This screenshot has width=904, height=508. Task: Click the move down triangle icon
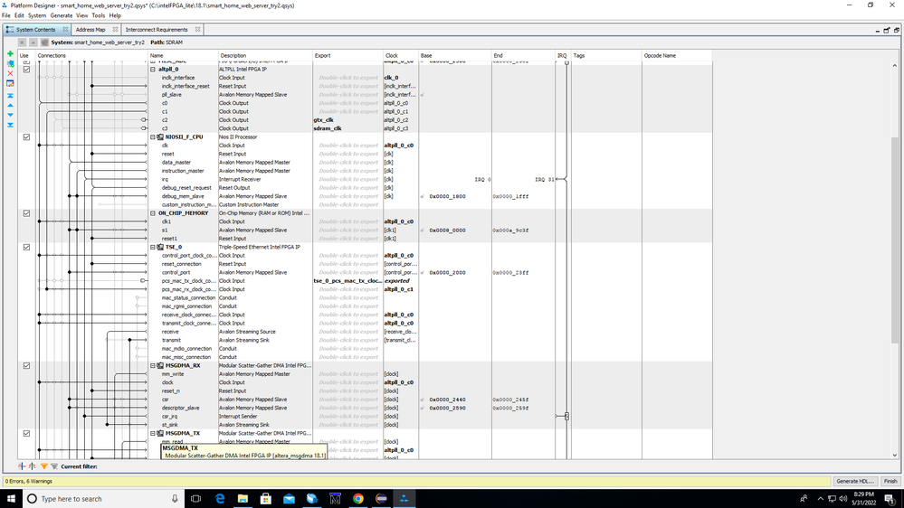point(10,115)
